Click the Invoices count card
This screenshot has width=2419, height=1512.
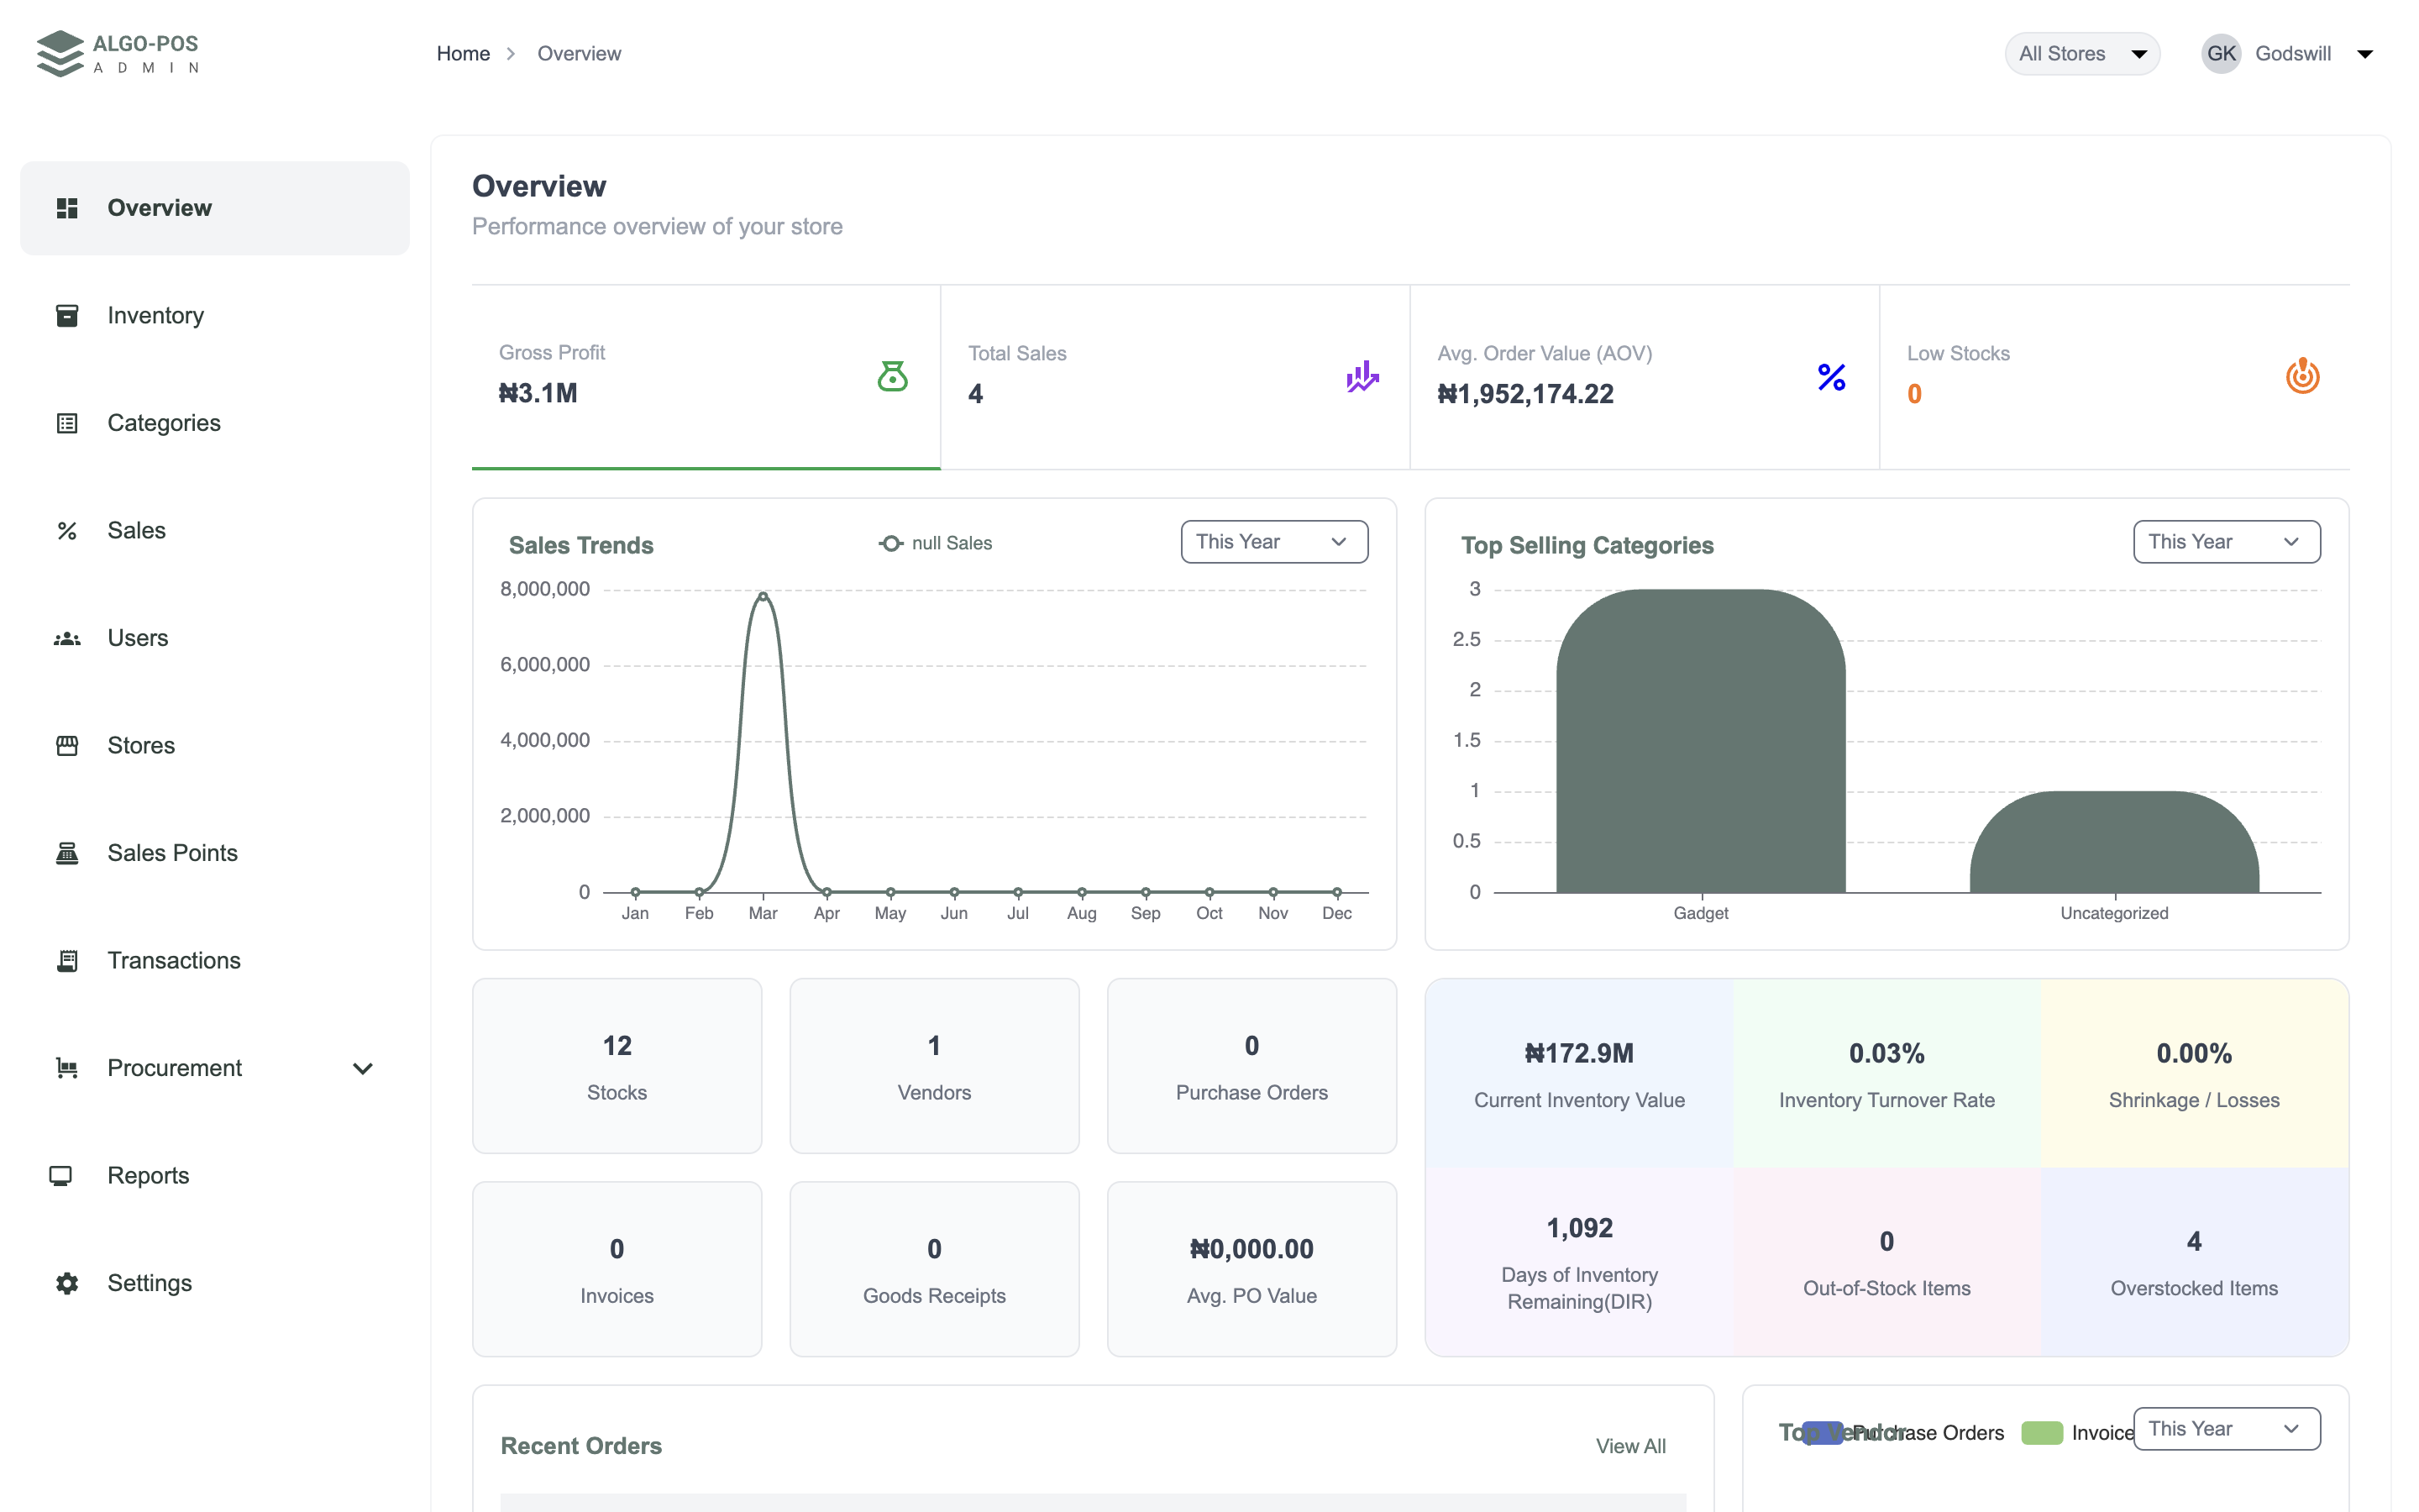tap(617, 1269)
